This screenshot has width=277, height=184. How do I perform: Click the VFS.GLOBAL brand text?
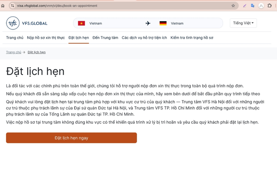[x=35, y=23]
